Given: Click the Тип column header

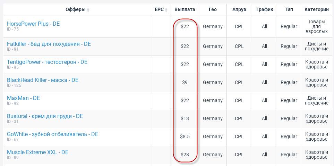Looking at the screenshot, I should pyautogui.click(x=289, y=10).
